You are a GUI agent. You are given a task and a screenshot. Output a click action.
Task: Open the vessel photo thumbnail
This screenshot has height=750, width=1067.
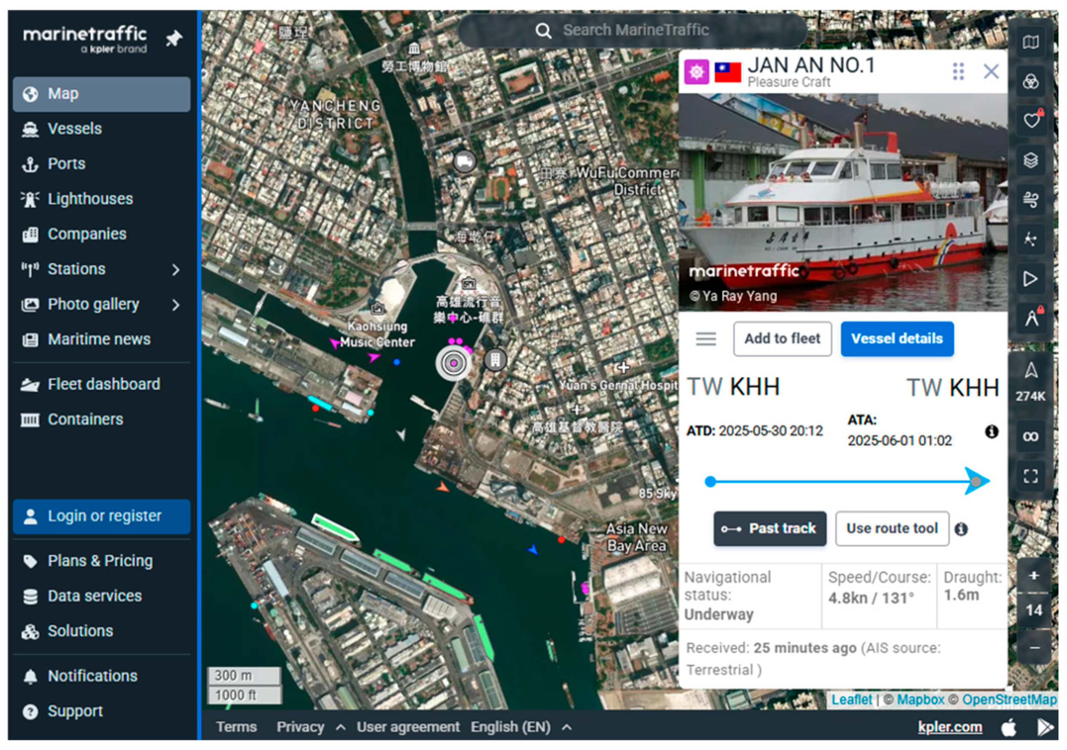(843, 202)
